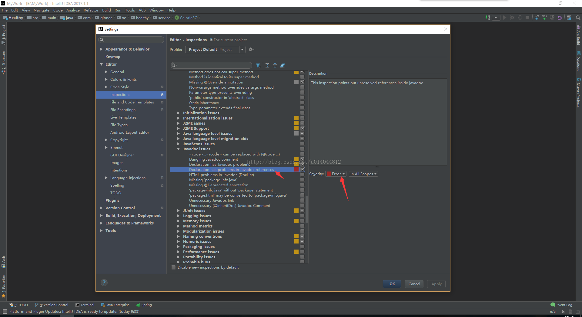
Task: Click the Show History toolbar icon
Action: tap(552, 18)
